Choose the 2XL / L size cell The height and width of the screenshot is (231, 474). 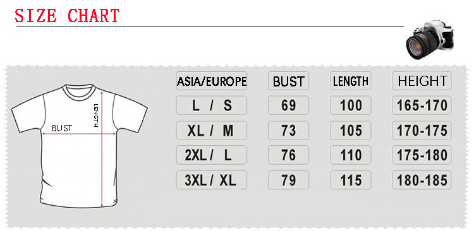click(x=212, y=155)
